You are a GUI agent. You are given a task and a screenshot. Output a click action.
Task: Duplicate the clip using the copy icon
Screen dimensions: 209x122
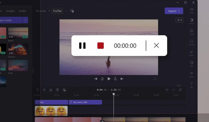click(64, 90)
